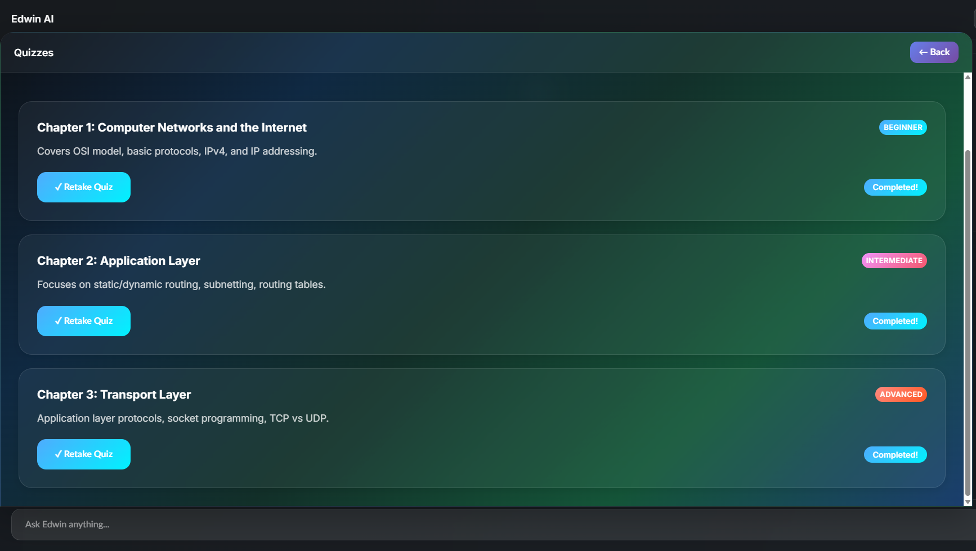Click Chapter 2's Completed! status badge
Viewport: 976px width, 551px height.
coord(895,321)
